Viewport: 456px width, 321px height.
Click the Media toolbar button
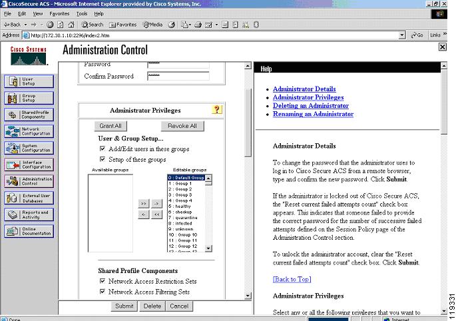152,25
